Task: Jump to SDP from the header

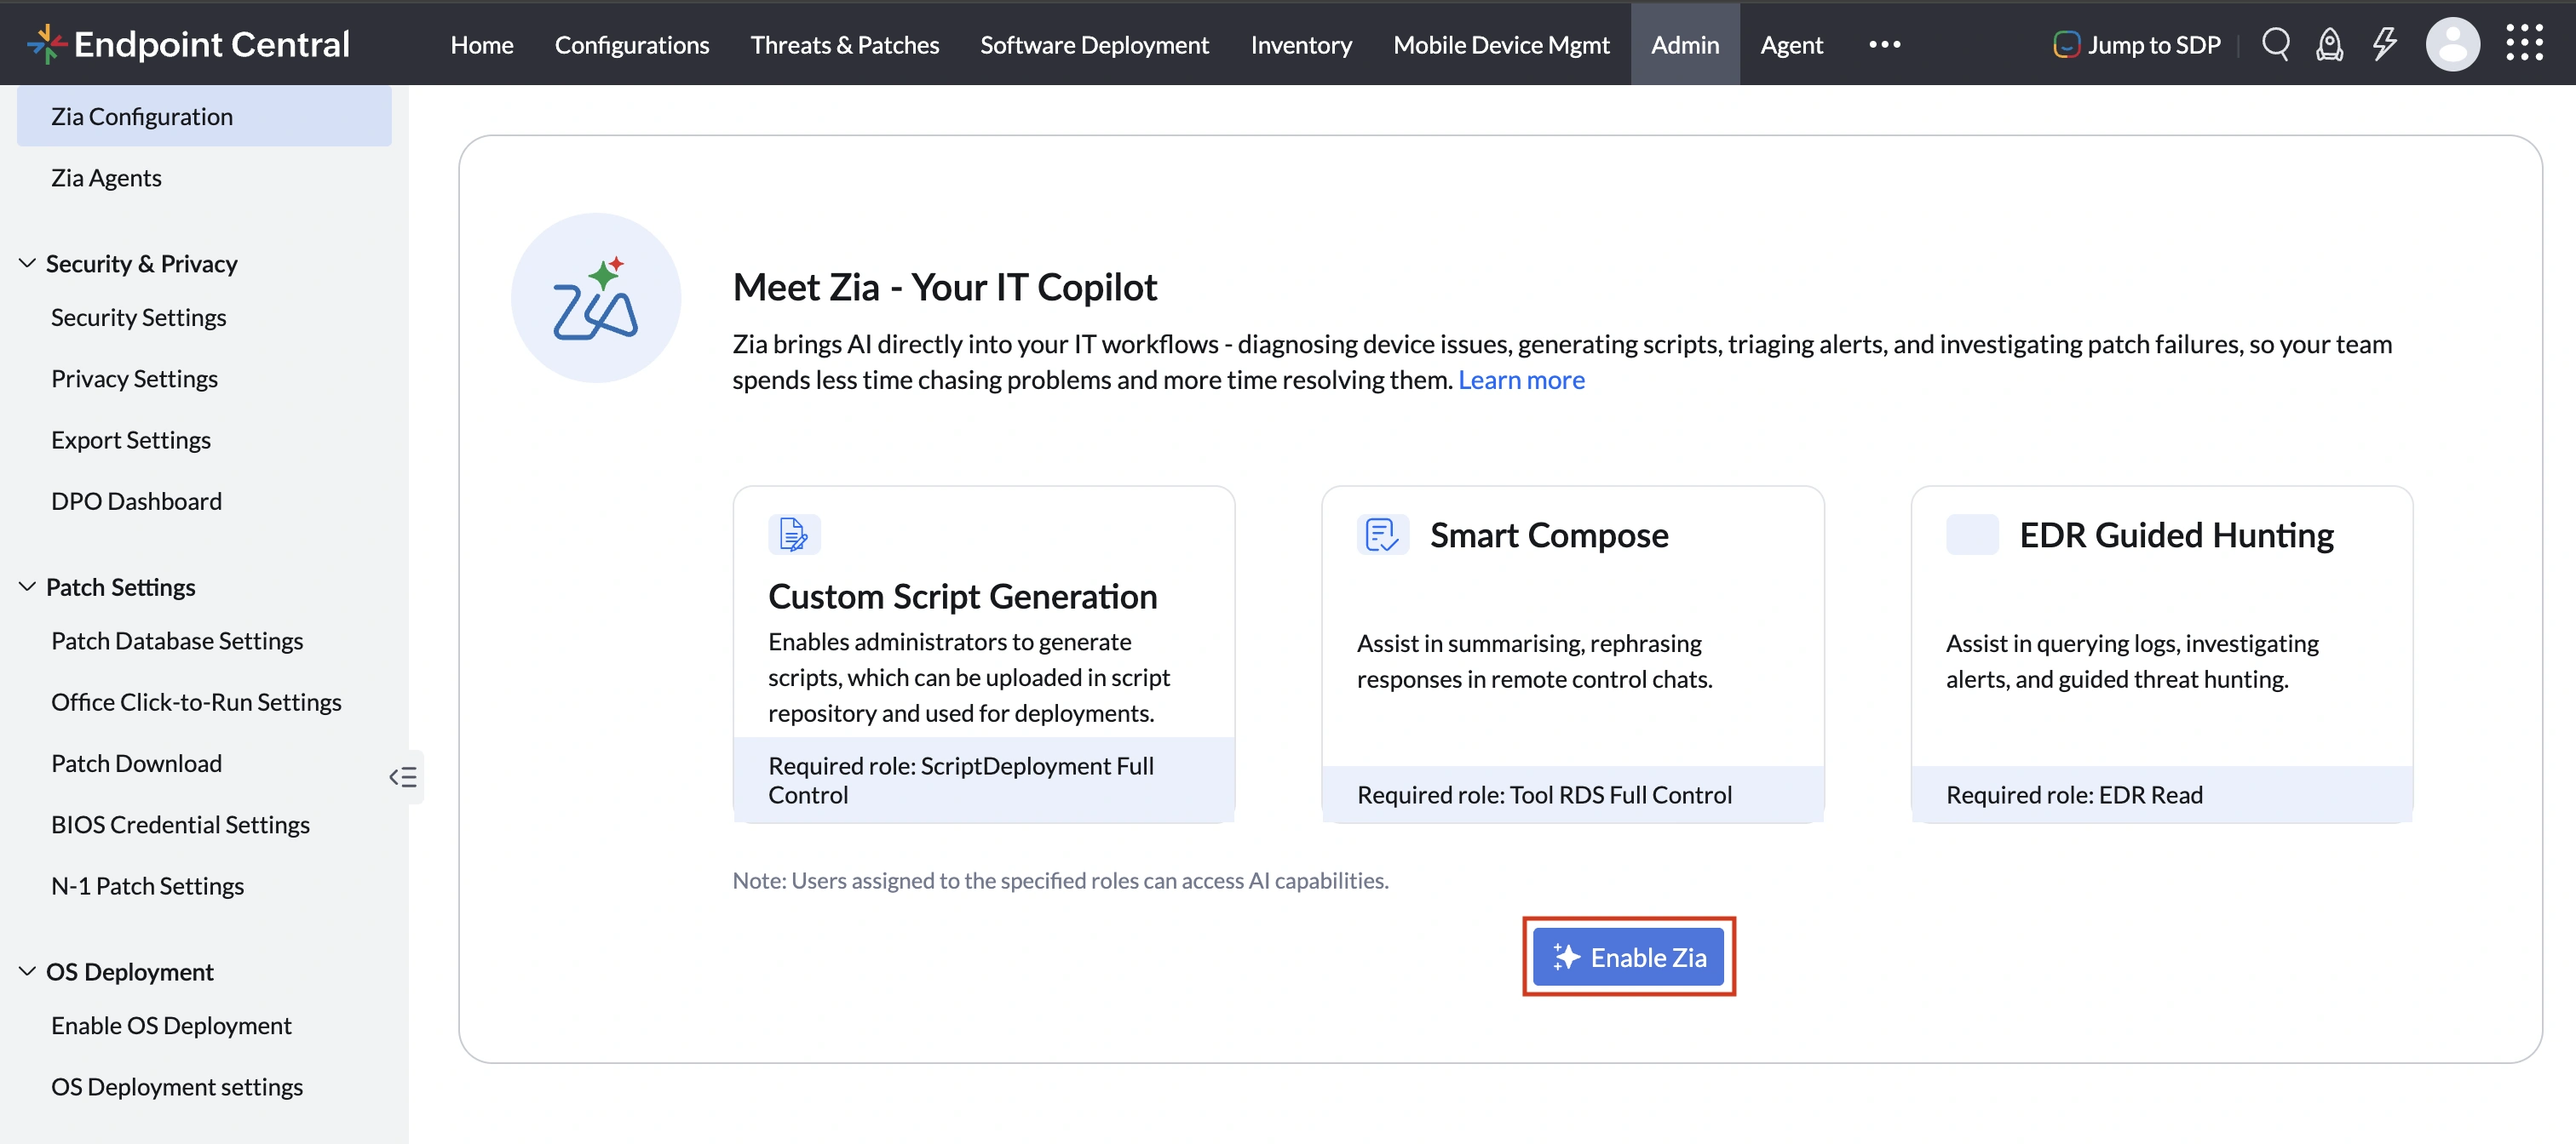Action: click(2137, 44)
